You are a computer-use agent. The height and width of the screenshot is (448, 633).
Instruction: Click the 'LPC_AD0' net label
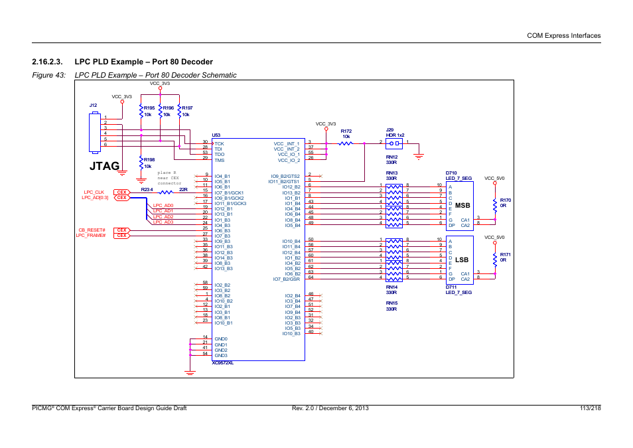point(163,206)
